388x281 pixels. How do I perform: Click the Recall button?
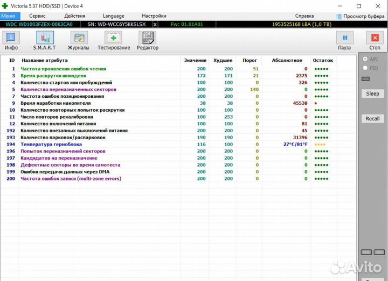[x=372, y=118]
